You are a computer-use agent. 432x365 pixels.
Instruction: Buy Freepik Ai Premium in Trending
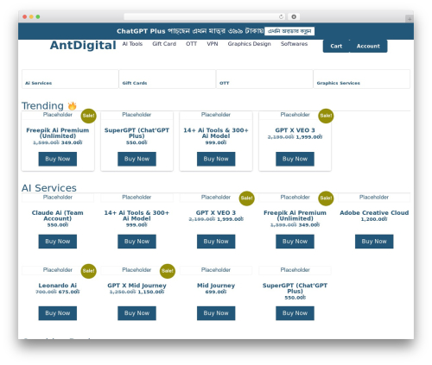(58, 159)
